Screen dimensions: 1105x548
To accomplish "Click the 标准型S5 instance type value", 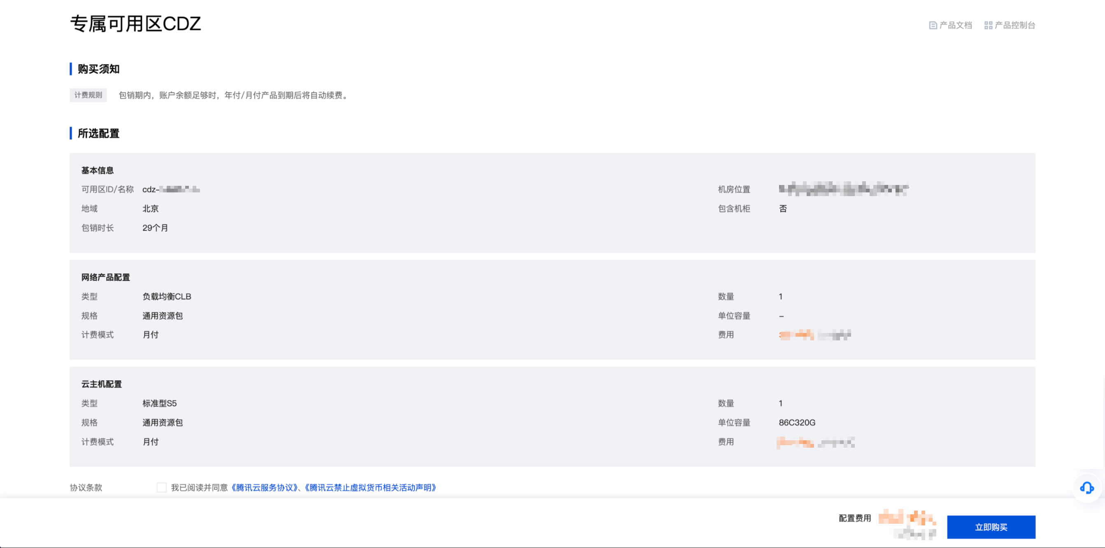I will click(x=159, y=403).
